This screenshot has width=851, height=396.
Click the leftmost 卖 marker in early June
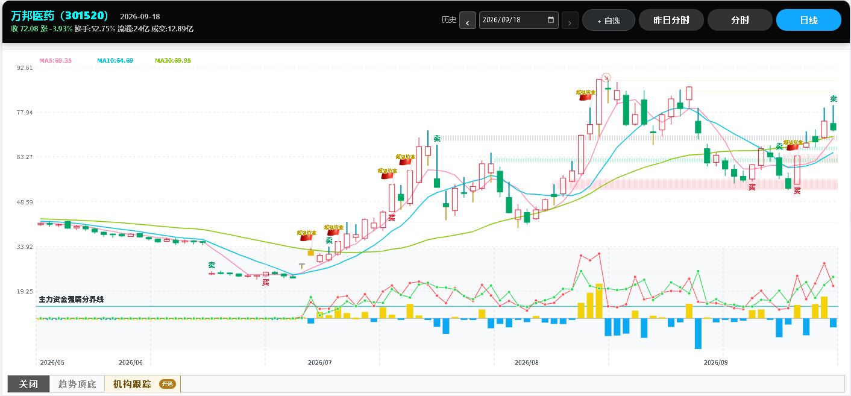(x=212, y=265)
